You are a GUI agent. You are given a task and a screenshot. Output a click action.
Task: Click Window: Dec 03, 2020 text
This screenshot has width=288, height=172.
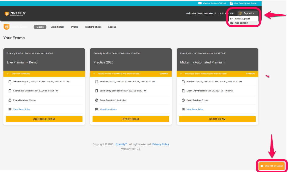click(x=214, y=82)
